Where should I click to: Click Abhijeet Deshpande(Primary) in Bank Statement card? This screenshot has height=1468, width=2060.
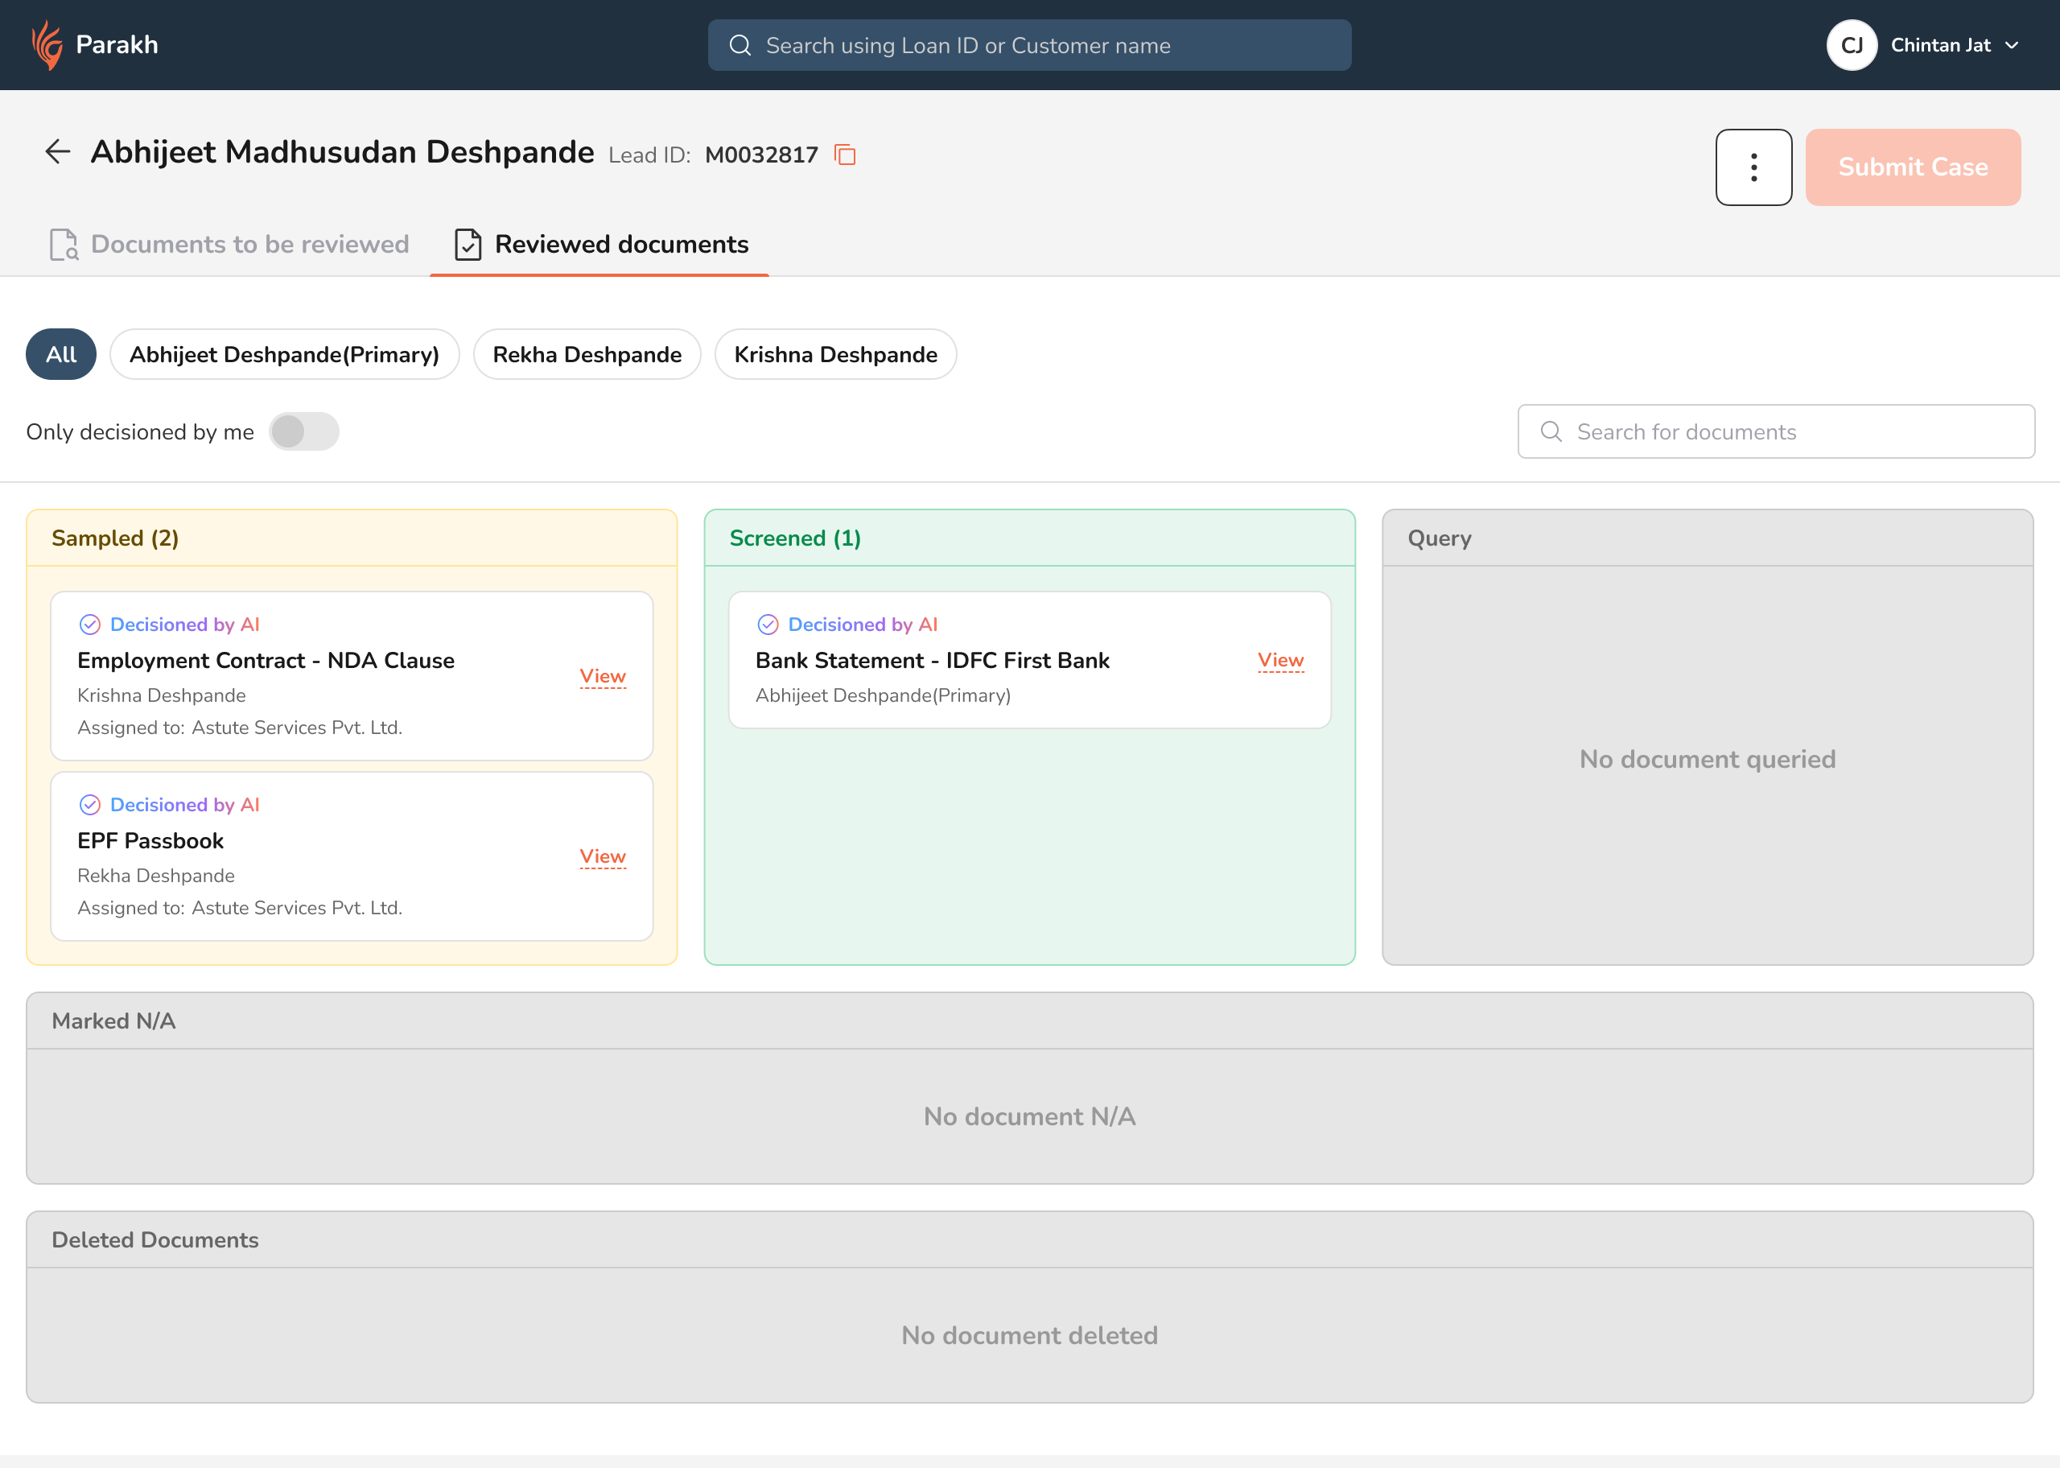click(883, 695)
